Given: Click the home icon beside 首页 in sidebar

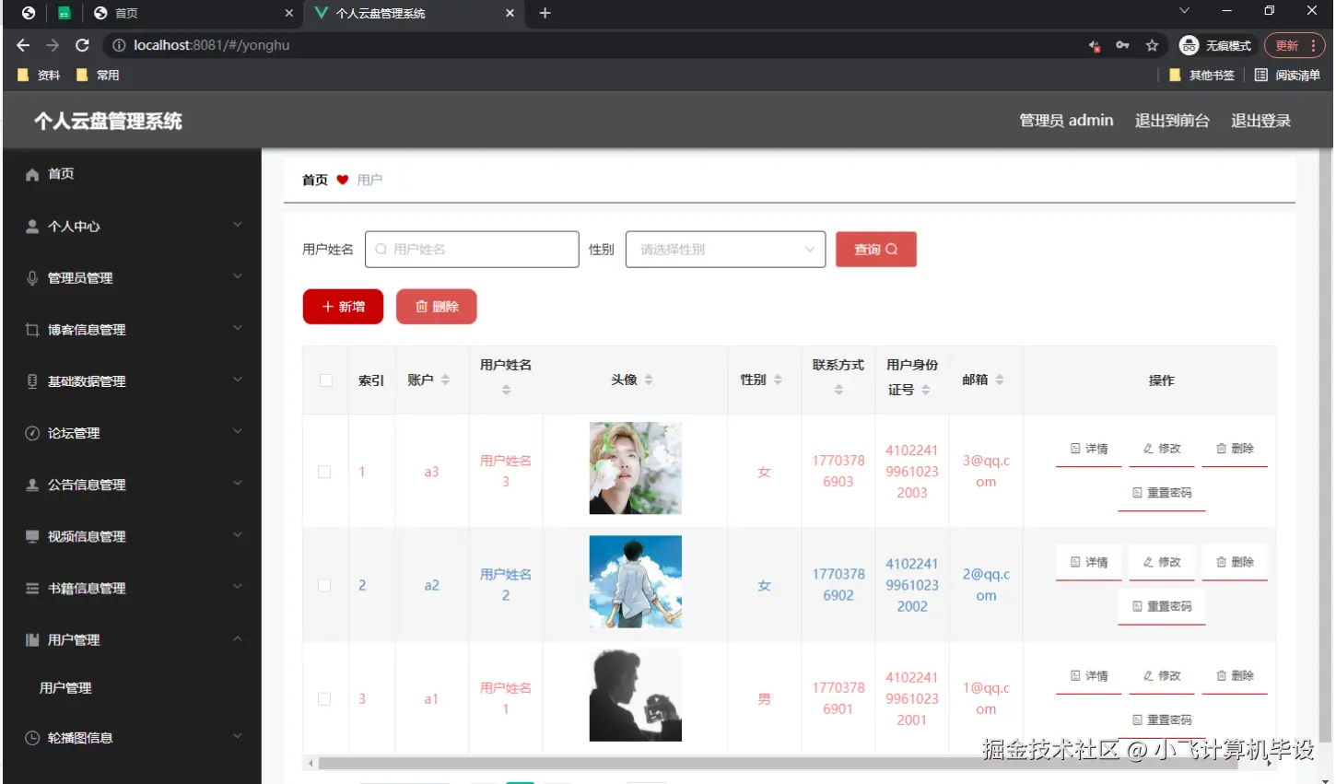Looking at the screenshot, I should coord(32,174).
